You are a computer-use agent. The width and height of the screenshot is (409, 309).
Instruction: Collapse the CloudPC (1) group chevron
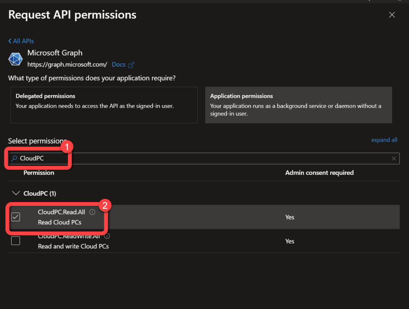[16, 193]
